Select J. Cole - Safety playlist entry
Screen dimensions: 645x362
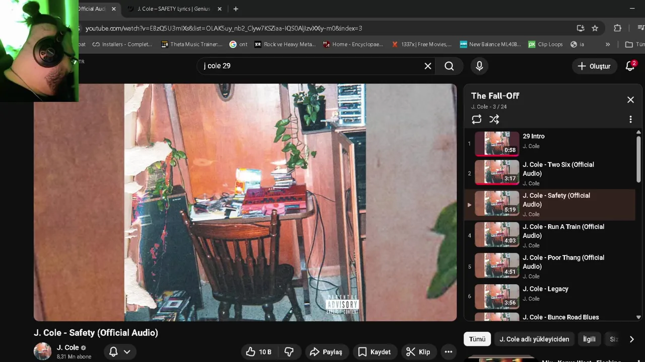(x=550, y=205)
